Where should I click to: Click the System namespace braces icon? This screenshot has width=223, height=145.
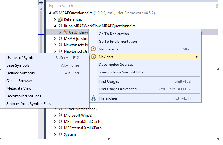coord(60,134)
